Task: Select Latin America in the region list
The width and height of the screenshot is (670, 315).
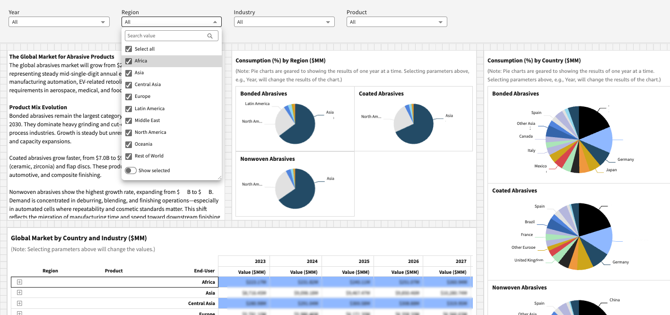Action: (x=149, y=109)
